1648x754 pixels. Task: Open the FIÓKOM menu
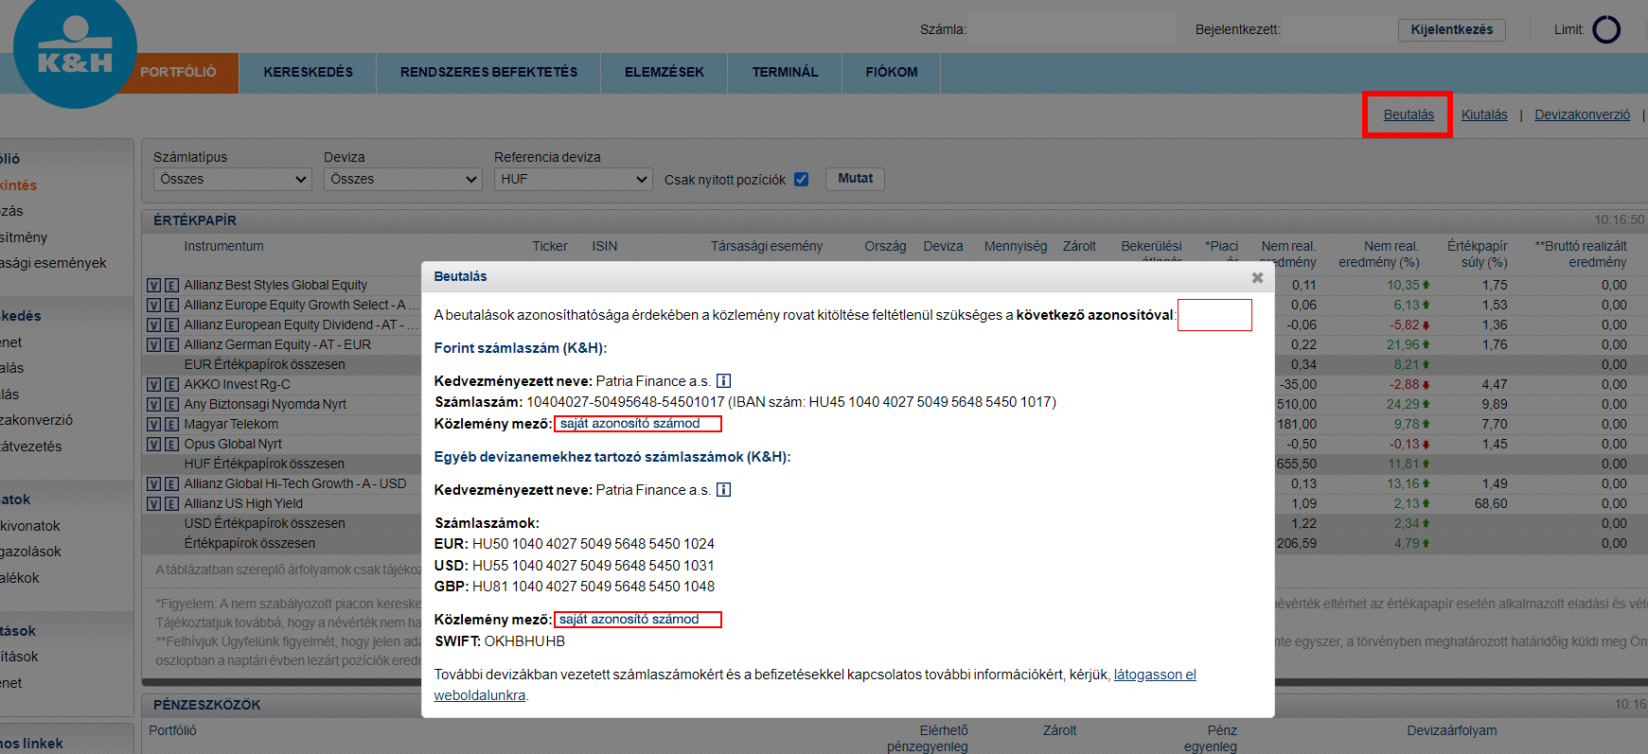892,72
